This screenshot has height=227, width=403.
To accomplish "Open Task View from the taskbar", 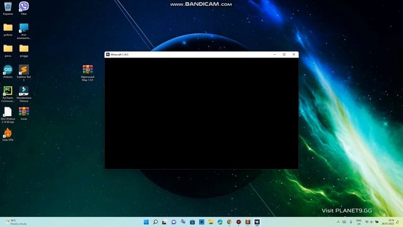I will (164, 222).
